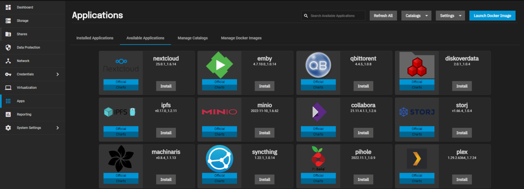Switch to the Installed Applications tab
The height and width of the screenshot is (189, 524).
95,38
